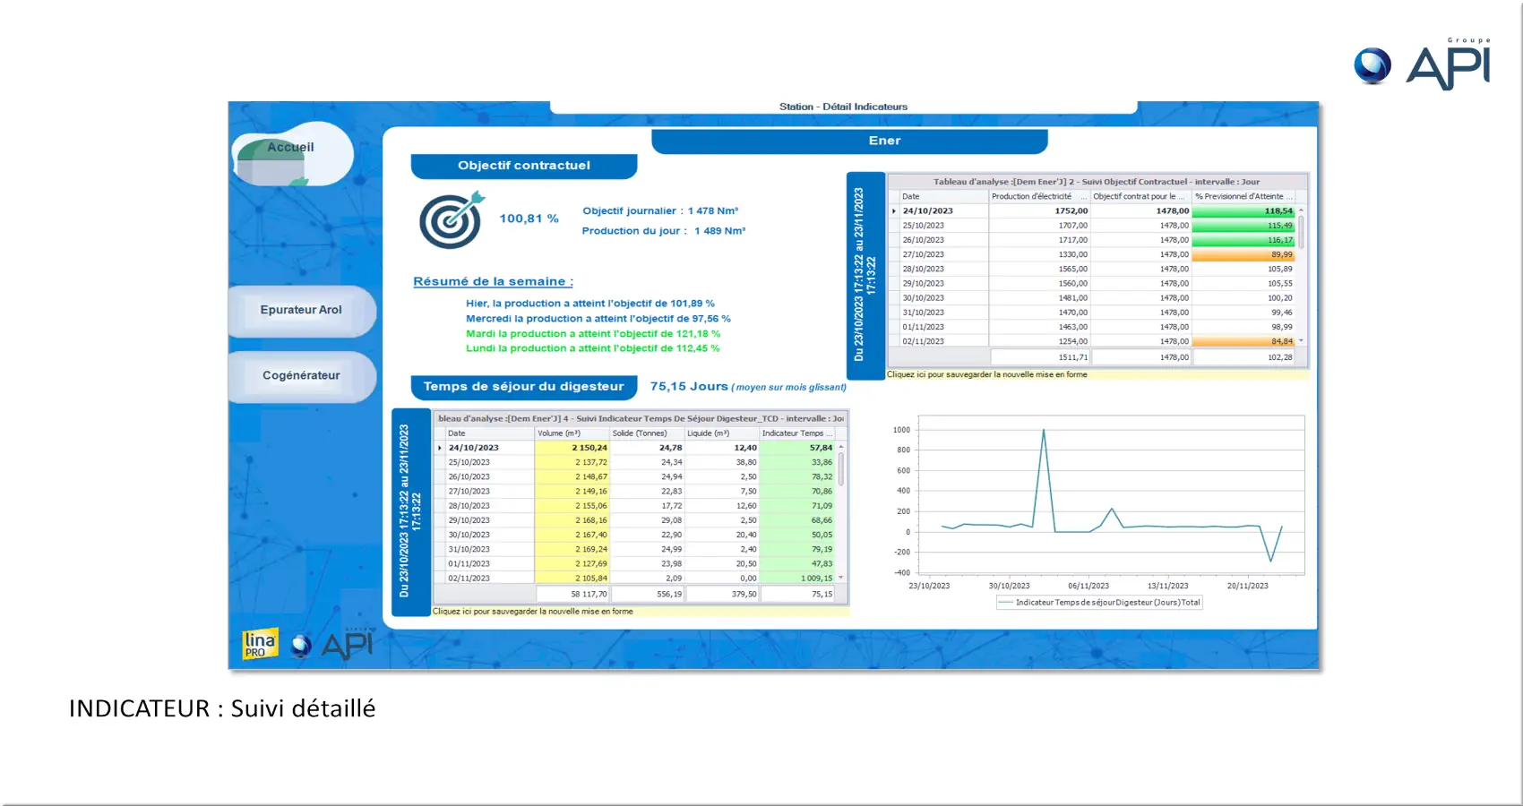
Task: Click the lina PRO logo icon
Action: coord(260,643)
